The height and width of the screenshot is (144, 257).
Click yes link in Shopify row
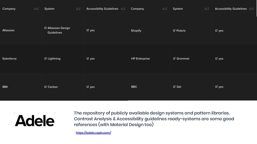[x=221, y=31]
